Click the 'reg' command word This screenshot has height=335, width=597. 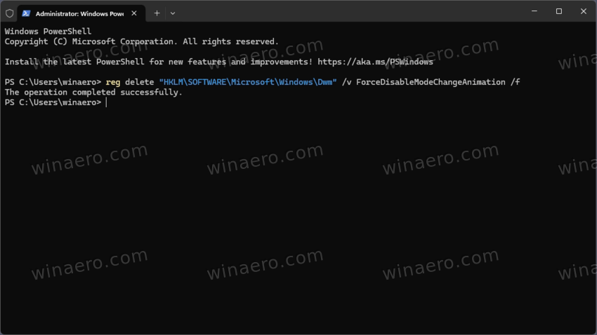pyautogui.click(x=112, y=83)
